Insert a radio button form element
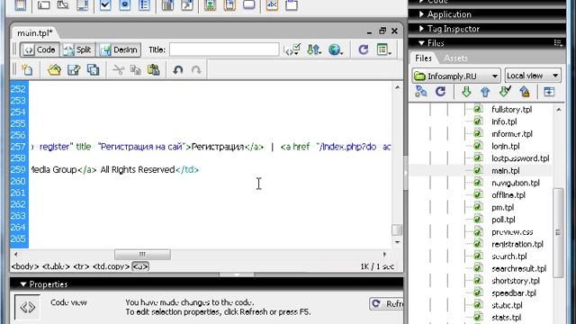This screenshot has width=576, height=324. pos(125,5)
